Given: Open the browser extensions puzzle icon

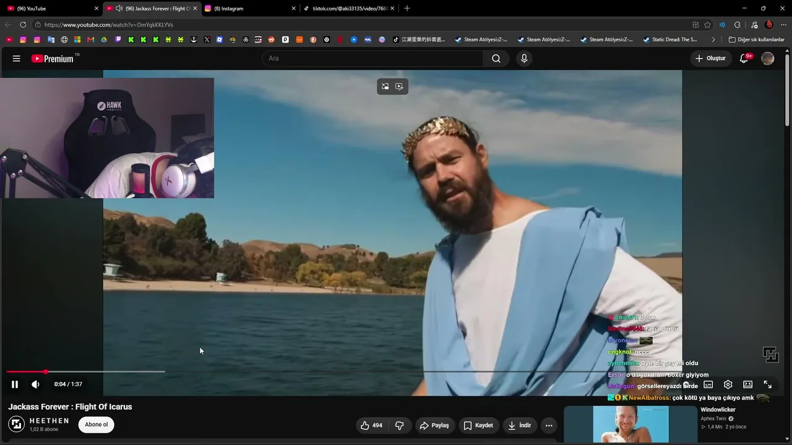Looking at the screenshot, I should click(737, 25).
